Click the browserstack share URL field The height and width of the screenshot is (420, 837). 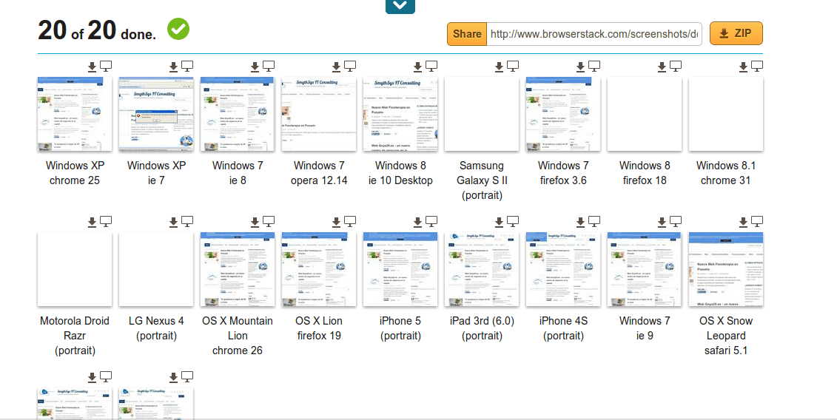click(x=594, y=34)
